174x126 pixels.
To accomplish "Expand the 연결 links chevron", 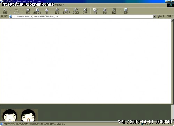I will tap(173, 16).
